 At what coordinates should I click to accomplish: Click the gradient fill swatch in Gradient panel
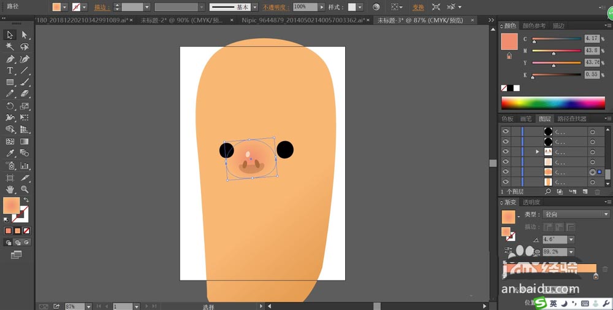tap(508, 217)
